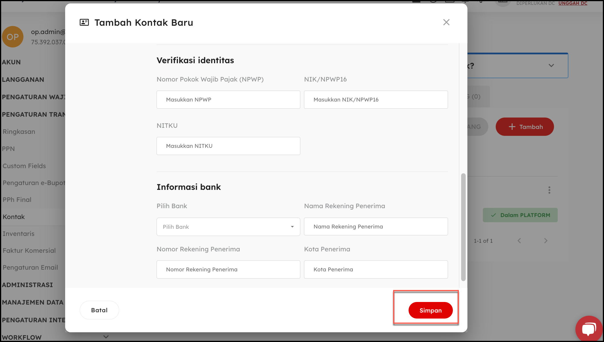Click the Simpan button
Screen dimensions: 604x342
click(430, 310)
